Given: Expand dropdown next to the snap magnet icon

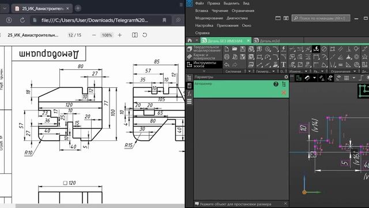Looking at the screenshot, I should pyautogui.click(x=314, y=78).
